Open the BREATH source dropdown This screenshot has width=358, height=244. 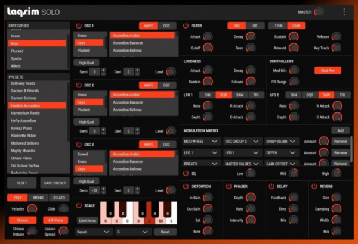tap(202, 164)
